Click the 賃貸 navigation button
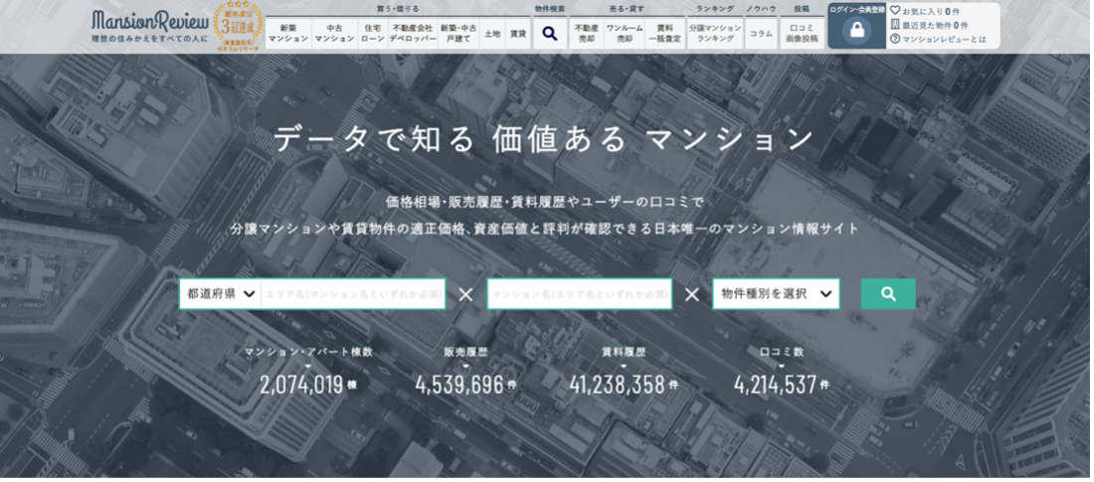Viewport: 1094px width, 482px height. tap(518, 33)
